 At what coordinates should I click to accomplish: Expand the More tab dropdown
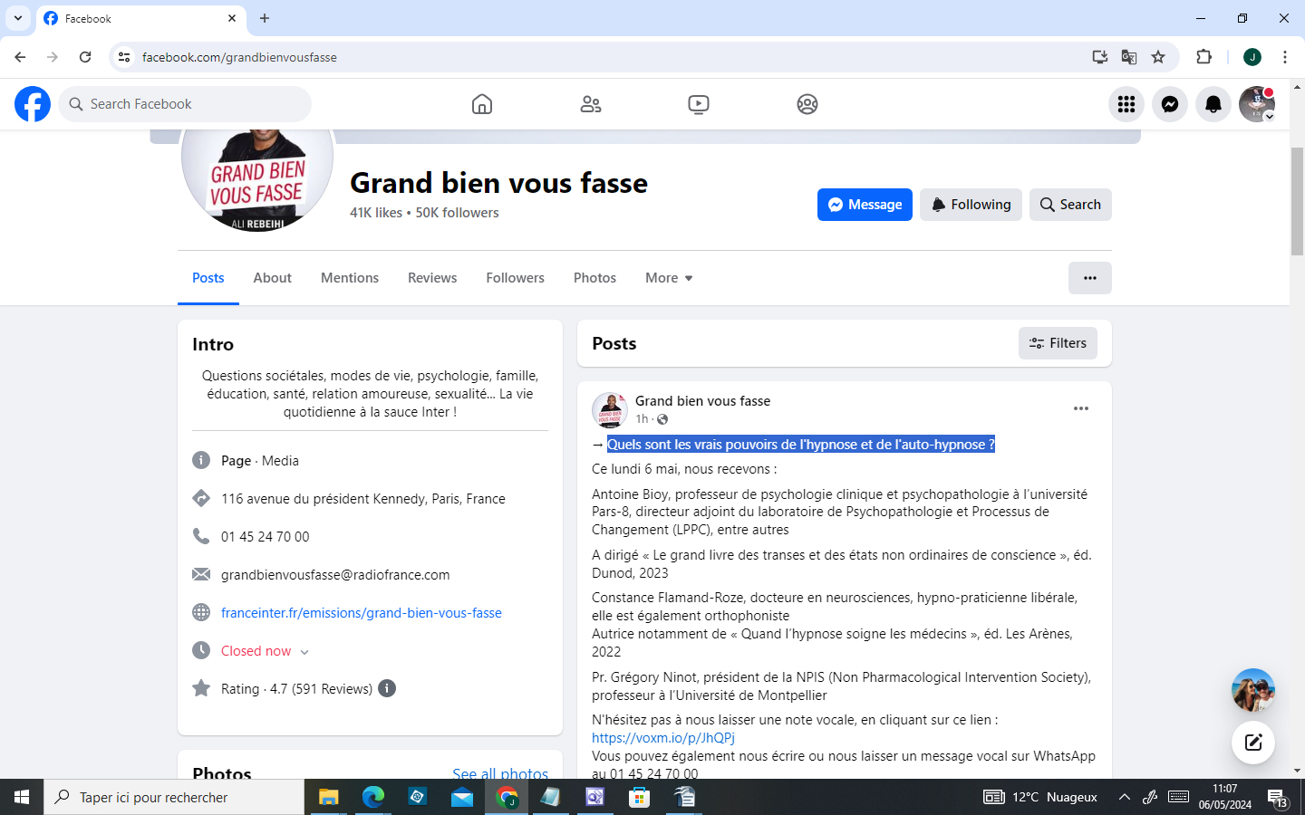click(670, 278)
